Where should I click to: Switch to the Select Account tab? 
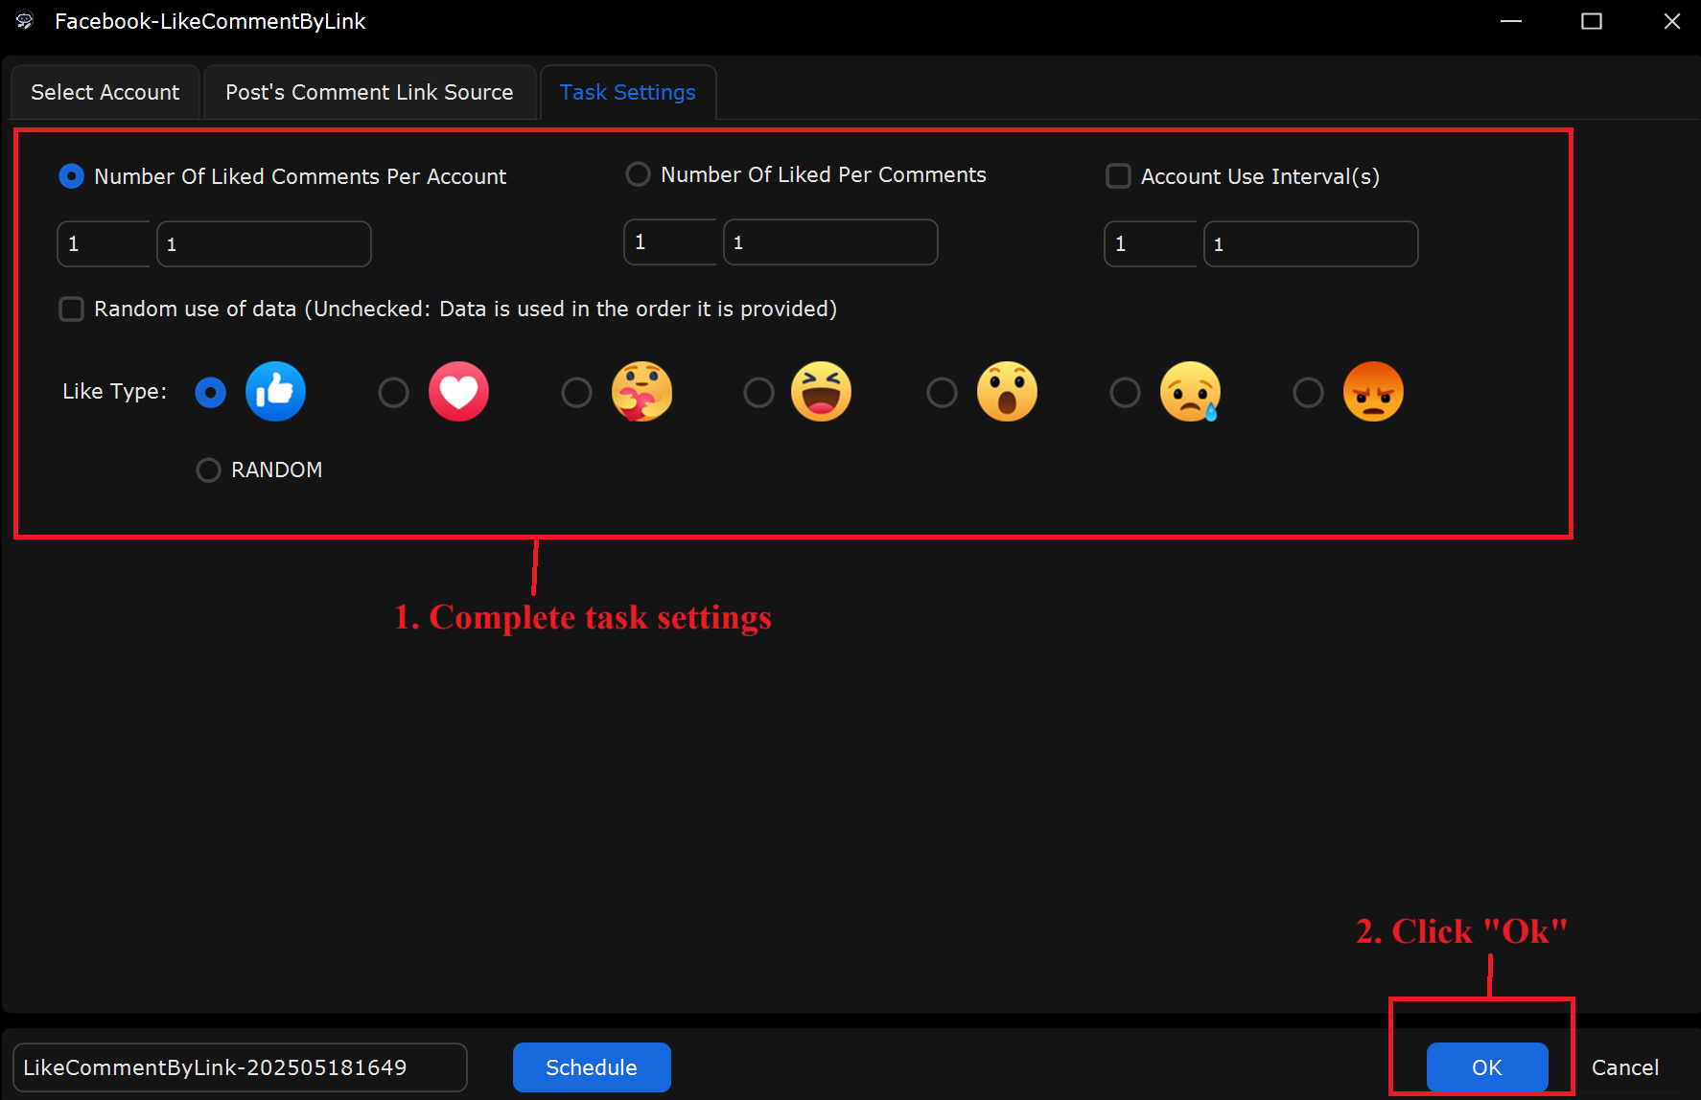[x=105, y=92]
